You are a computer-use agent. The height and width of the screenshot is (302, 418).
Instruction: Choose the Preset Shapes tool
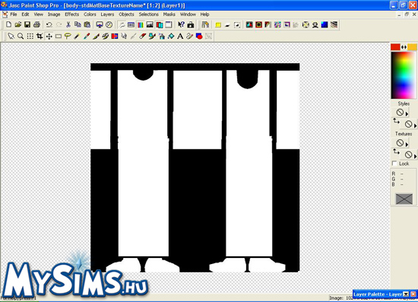point(199,36)
